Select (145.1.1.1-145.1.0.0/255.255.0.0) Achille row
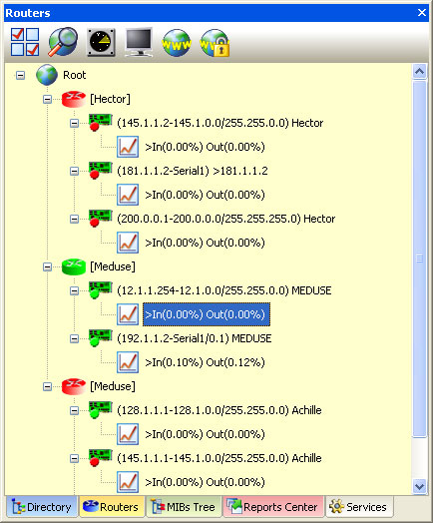 (219, 458)
